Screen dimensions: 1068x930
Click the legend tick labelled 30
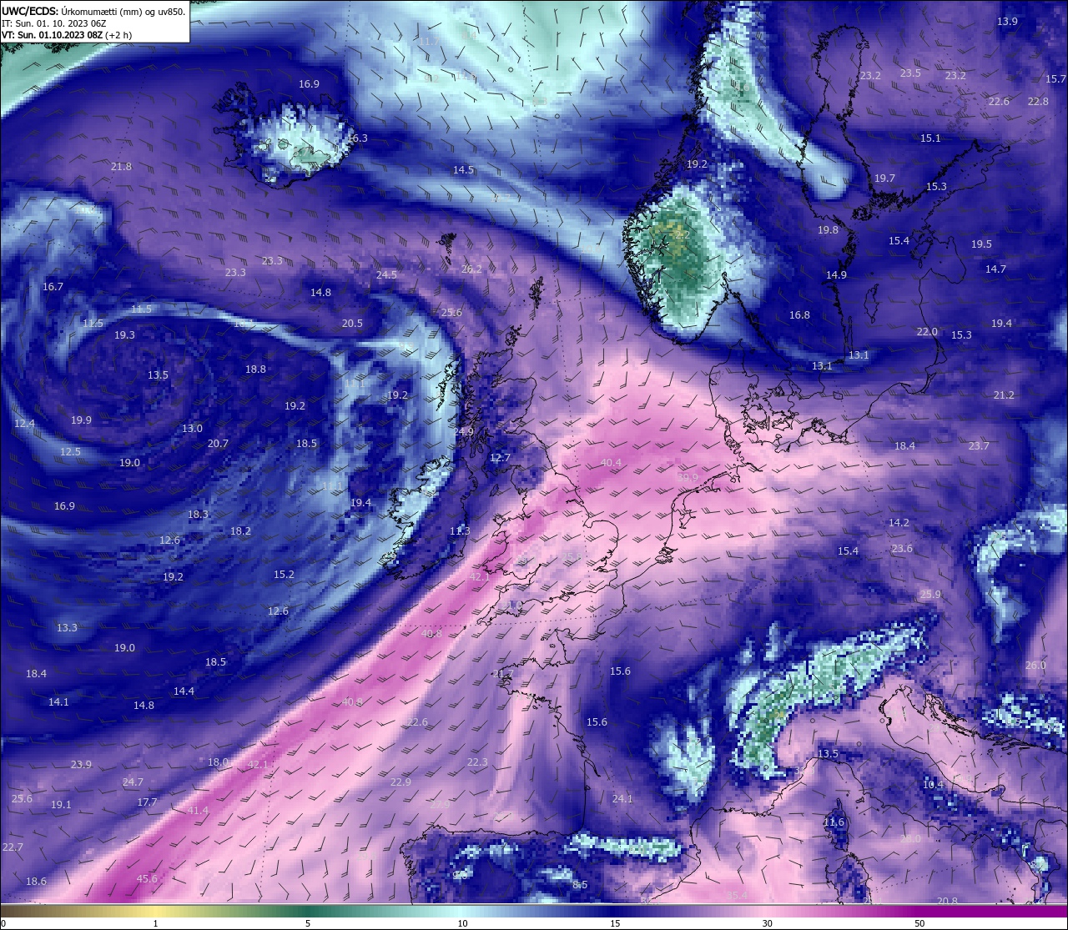click(767, 923)
